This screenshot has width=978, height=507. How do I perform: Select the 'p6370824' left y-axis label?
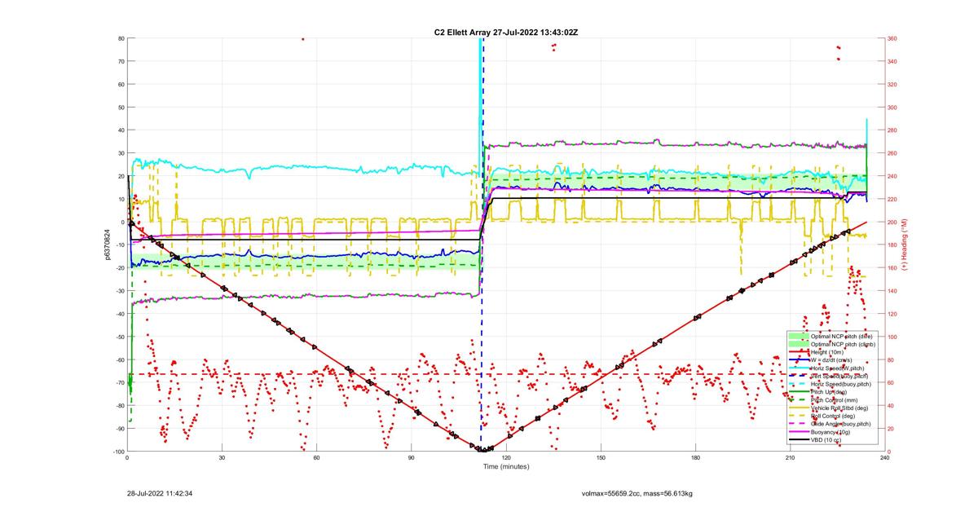[107, 244]
